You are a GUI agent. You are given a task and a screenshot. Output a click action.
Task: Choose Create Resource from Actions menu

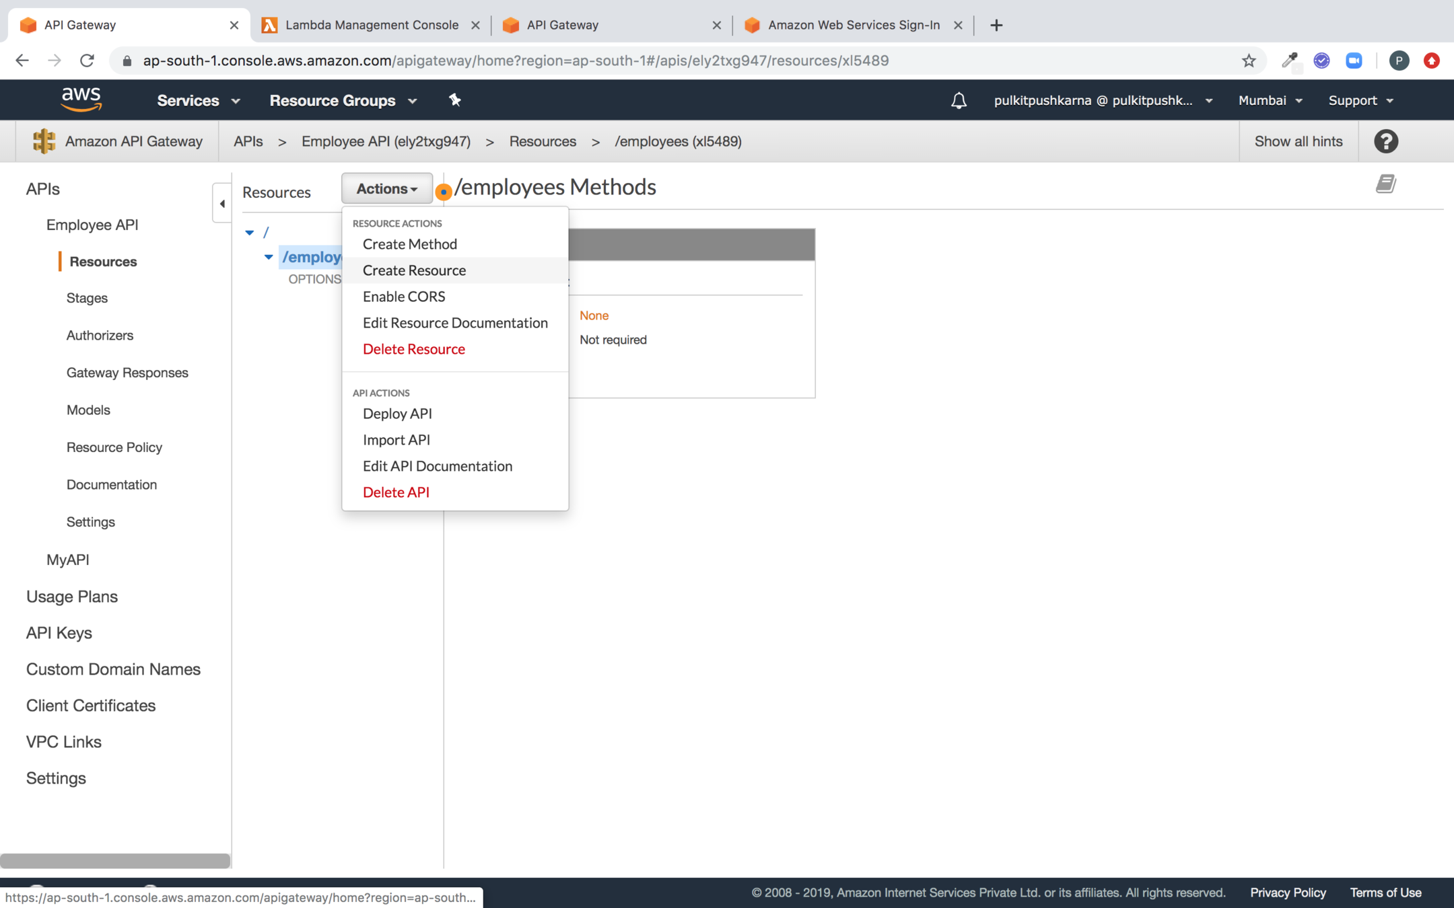click(414, 270)
